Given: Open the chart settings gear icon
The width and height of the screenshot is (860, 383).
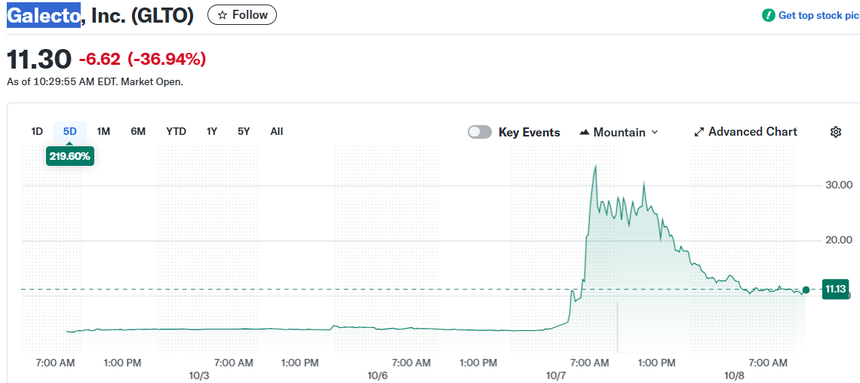Looking at the screenshot, I should pyautogui.click(x=836, y=132).
